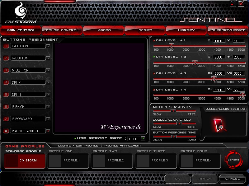Open the USB Report Rate dropdown
This screenshot has height=186, width=249.
coord(143,138)
